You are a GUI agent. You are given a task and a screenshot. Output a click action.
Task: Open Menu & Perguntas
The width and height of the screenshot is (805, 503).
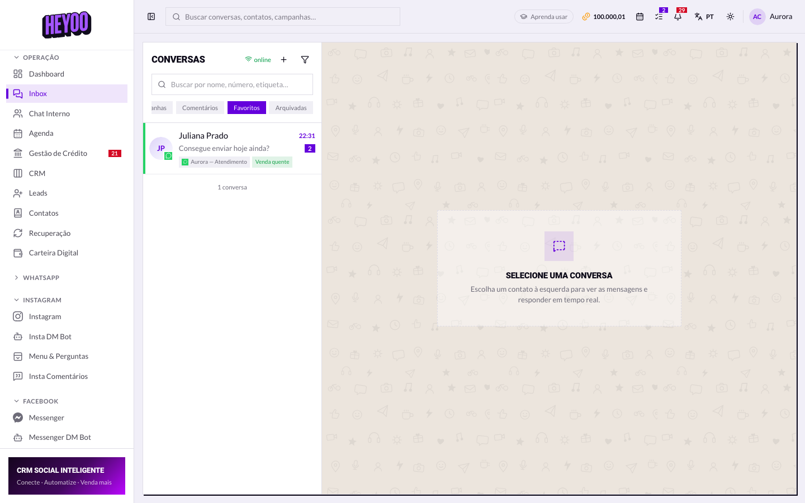tap(67, 356)
